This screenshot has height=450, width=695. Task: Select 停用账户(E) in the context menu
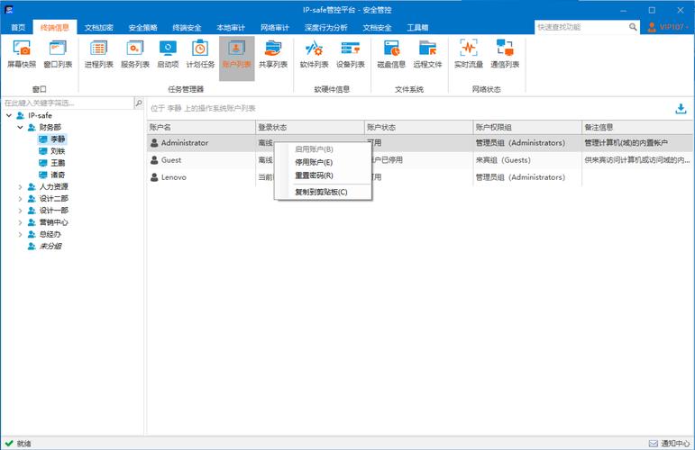click(314, 162)
